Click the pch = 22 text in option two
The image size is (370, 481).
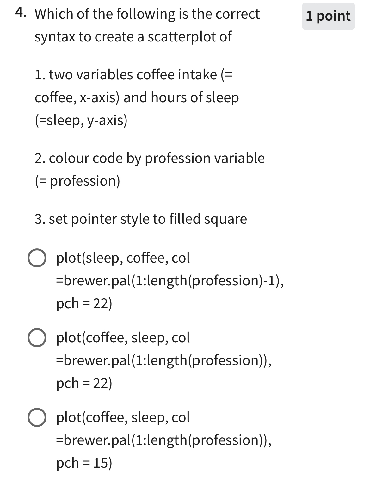(84, 383)
